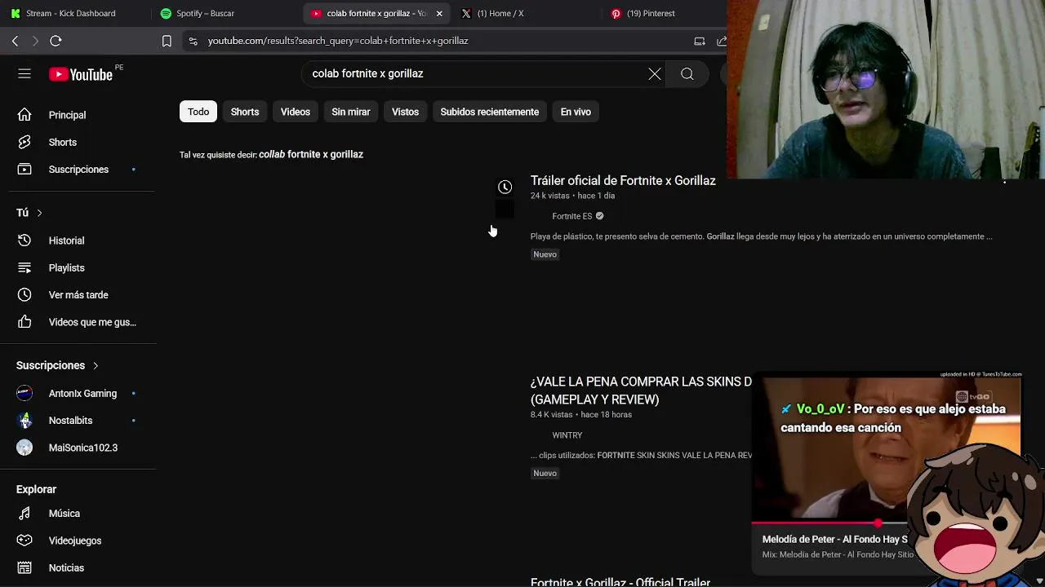Click Nuevo badge under Tráiler oficial video
This screenshot has height=587, width=1045.
(x=545, y=254)
